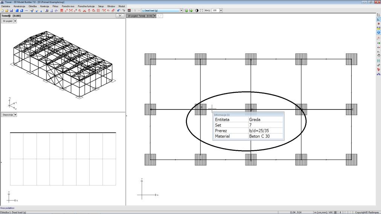Open the Pomožni nivo menu
381x214 pixels.
[68, 6]
